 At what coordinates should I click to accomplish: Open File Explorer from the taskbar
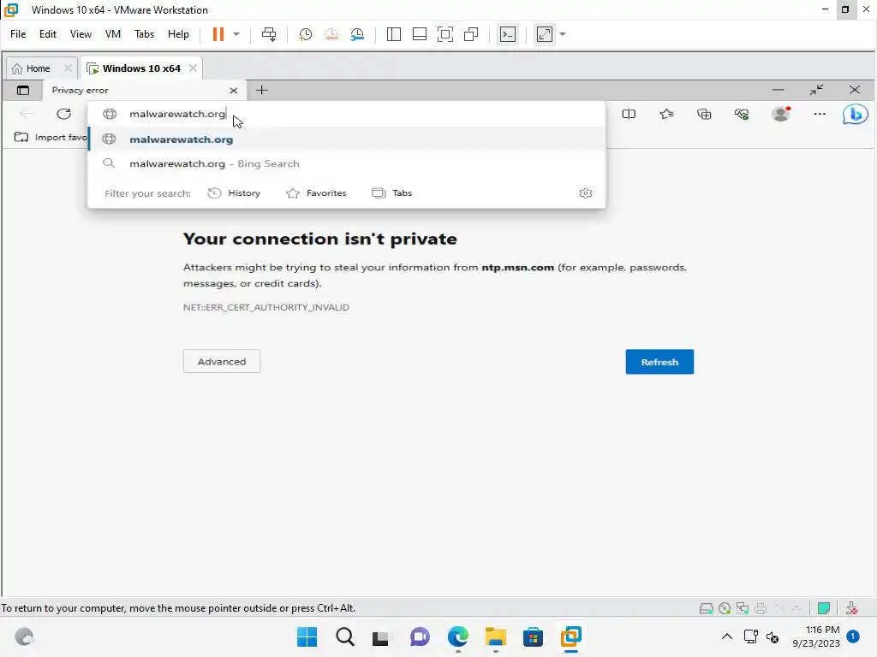click(496, 636)
